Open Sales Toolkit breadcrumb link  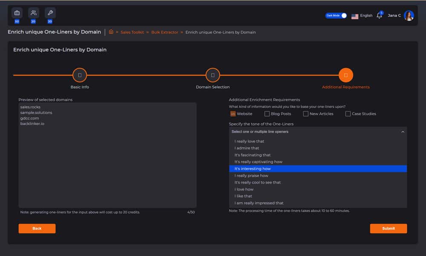click(132, 32)
